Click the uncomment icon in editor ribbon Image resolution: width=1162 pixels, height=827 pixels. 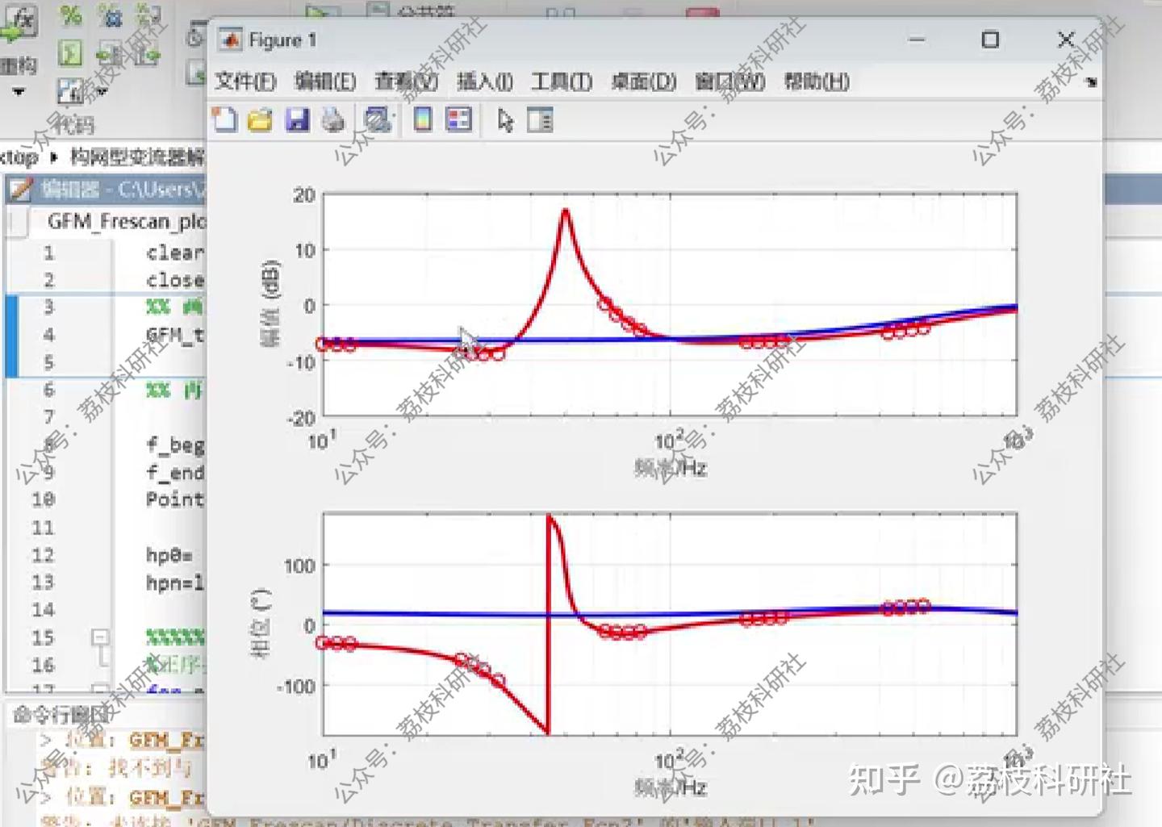pos(109,15)
